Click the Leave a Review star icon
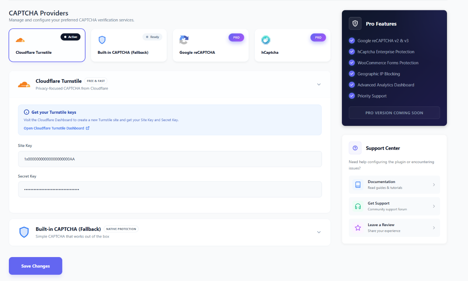The height and width of the screenshot is (281, 468). [357, 228]
